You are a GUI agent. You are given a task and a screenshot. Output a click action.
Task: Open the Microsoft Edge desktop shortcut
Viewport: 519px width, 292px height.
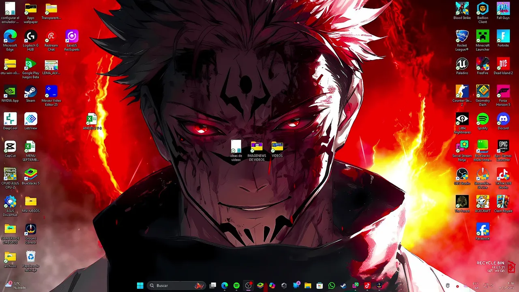click(x=10, y=41)
